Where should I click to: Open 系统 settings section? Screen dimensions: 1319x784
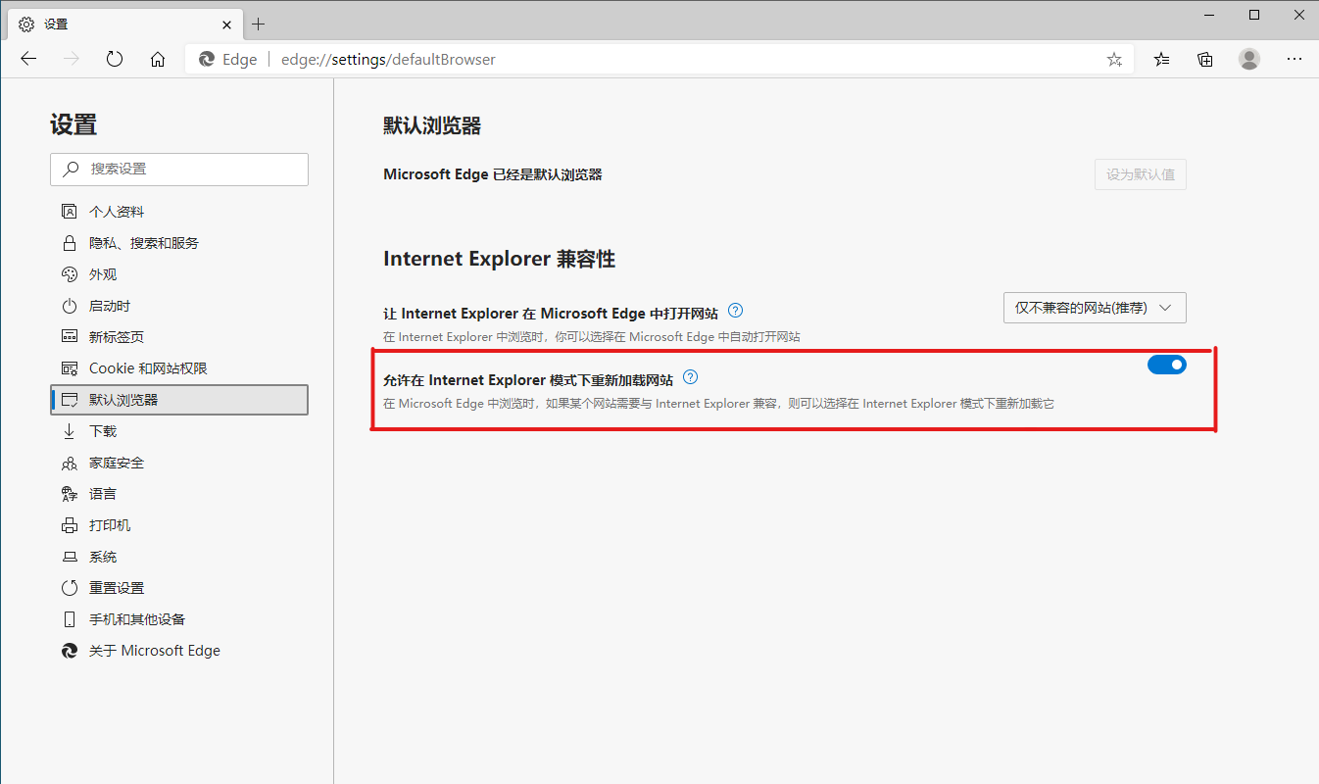tap(179, 557)
